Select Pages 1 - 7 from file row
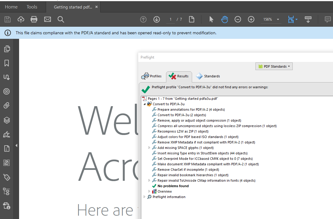 pos(180,99)
